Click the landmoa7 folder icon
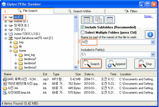159x107 pixels. tap(21, 59)
